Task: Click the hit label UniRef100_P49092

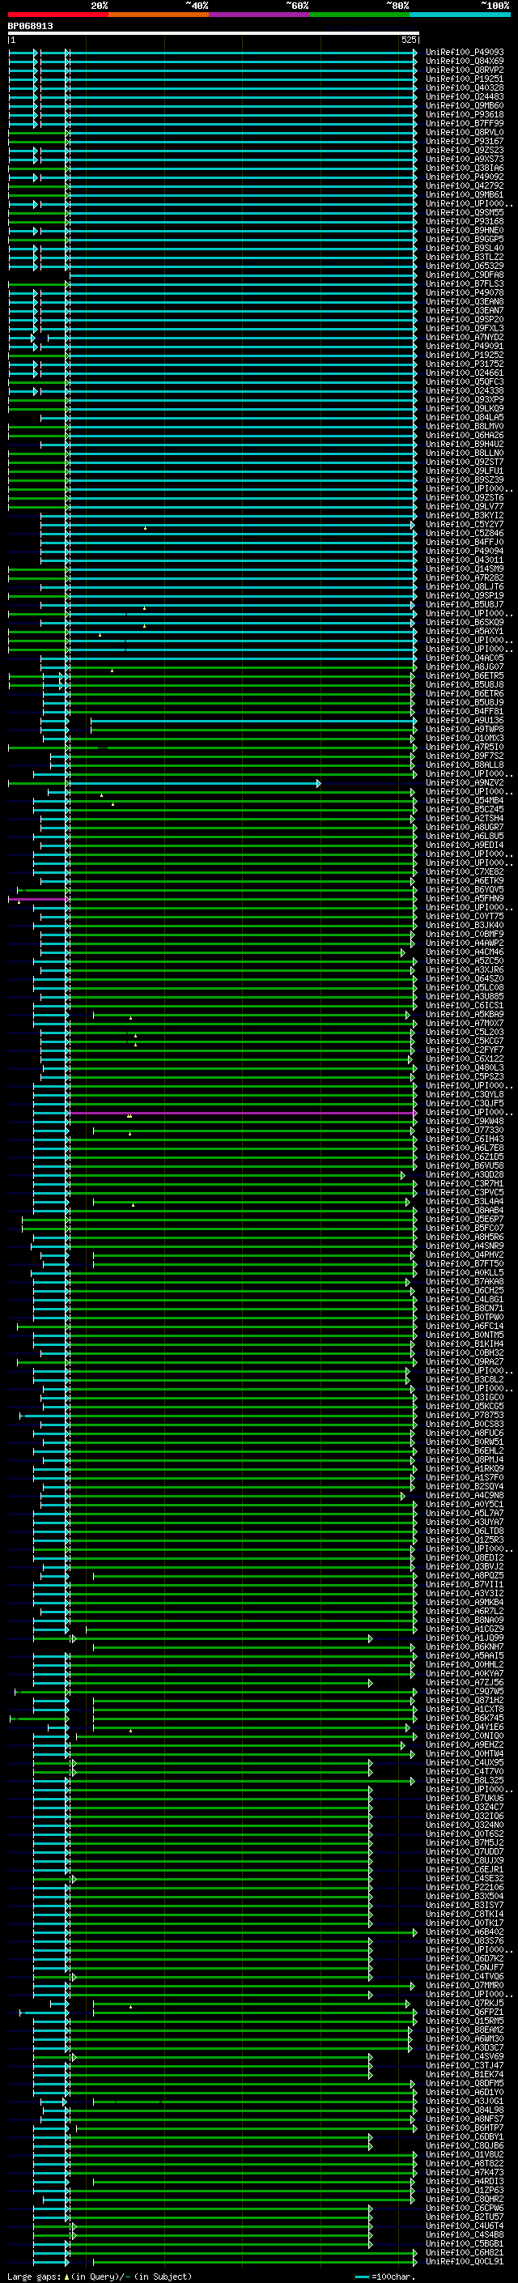Action: pos(465,177)
